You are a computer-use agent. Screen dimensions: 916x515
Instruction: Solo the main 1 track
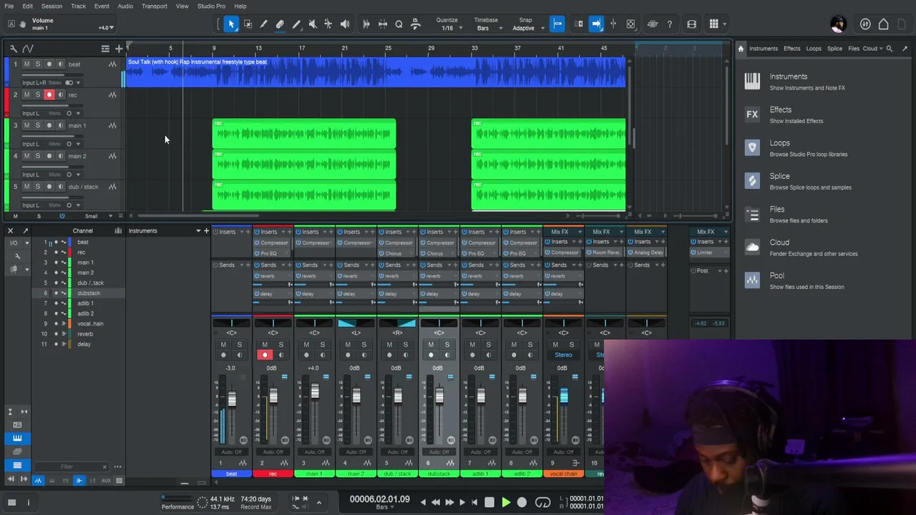[38, 126]
